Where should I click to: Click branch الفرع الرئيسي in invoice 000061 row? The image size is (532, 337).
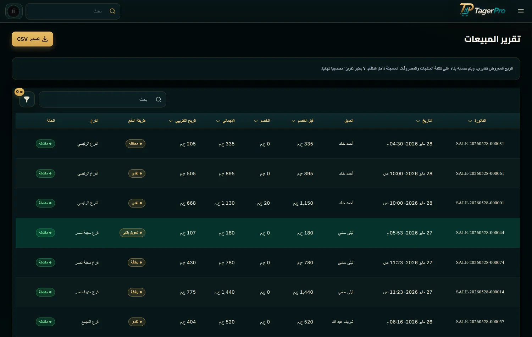(x=88, y=173)
